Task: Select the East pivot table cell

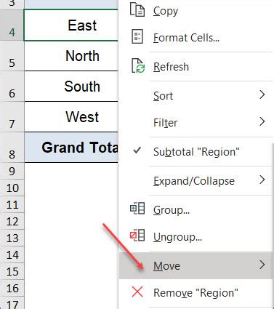Action: (x=71, y=25)
